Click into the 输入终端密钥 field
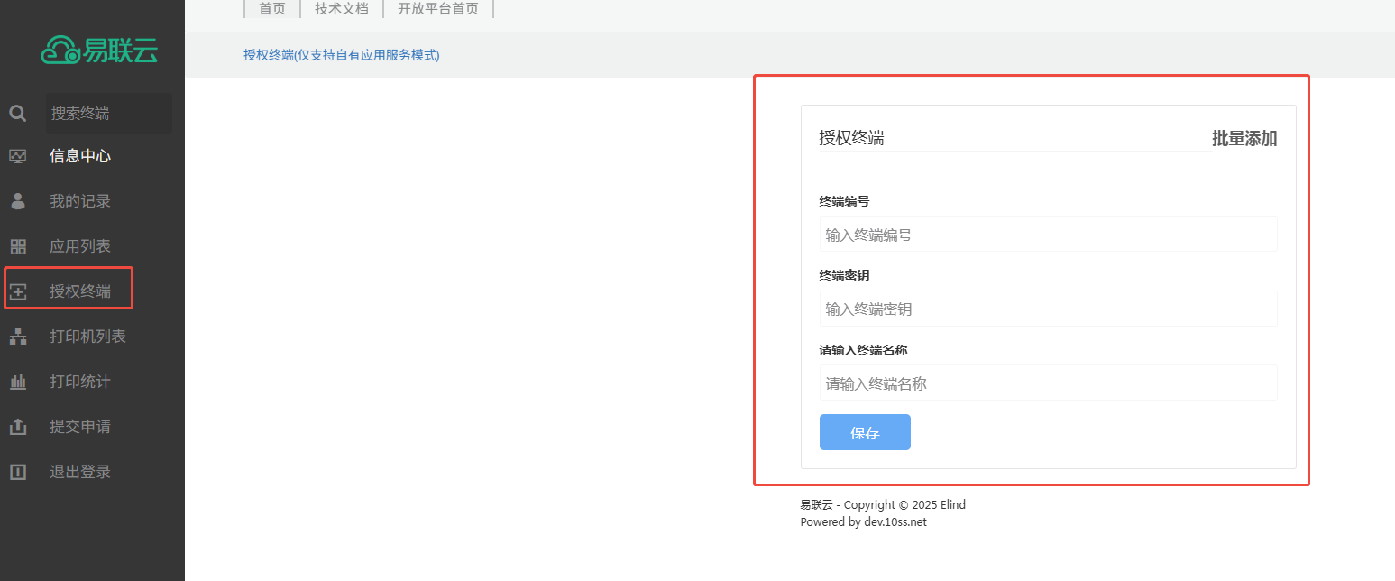Screen dimensions: 1395x581 point(1048,309)
